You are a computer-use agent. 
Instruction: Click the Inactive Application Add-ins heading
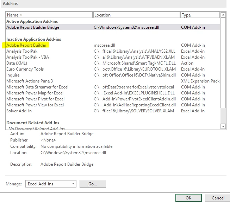point(33,39)
